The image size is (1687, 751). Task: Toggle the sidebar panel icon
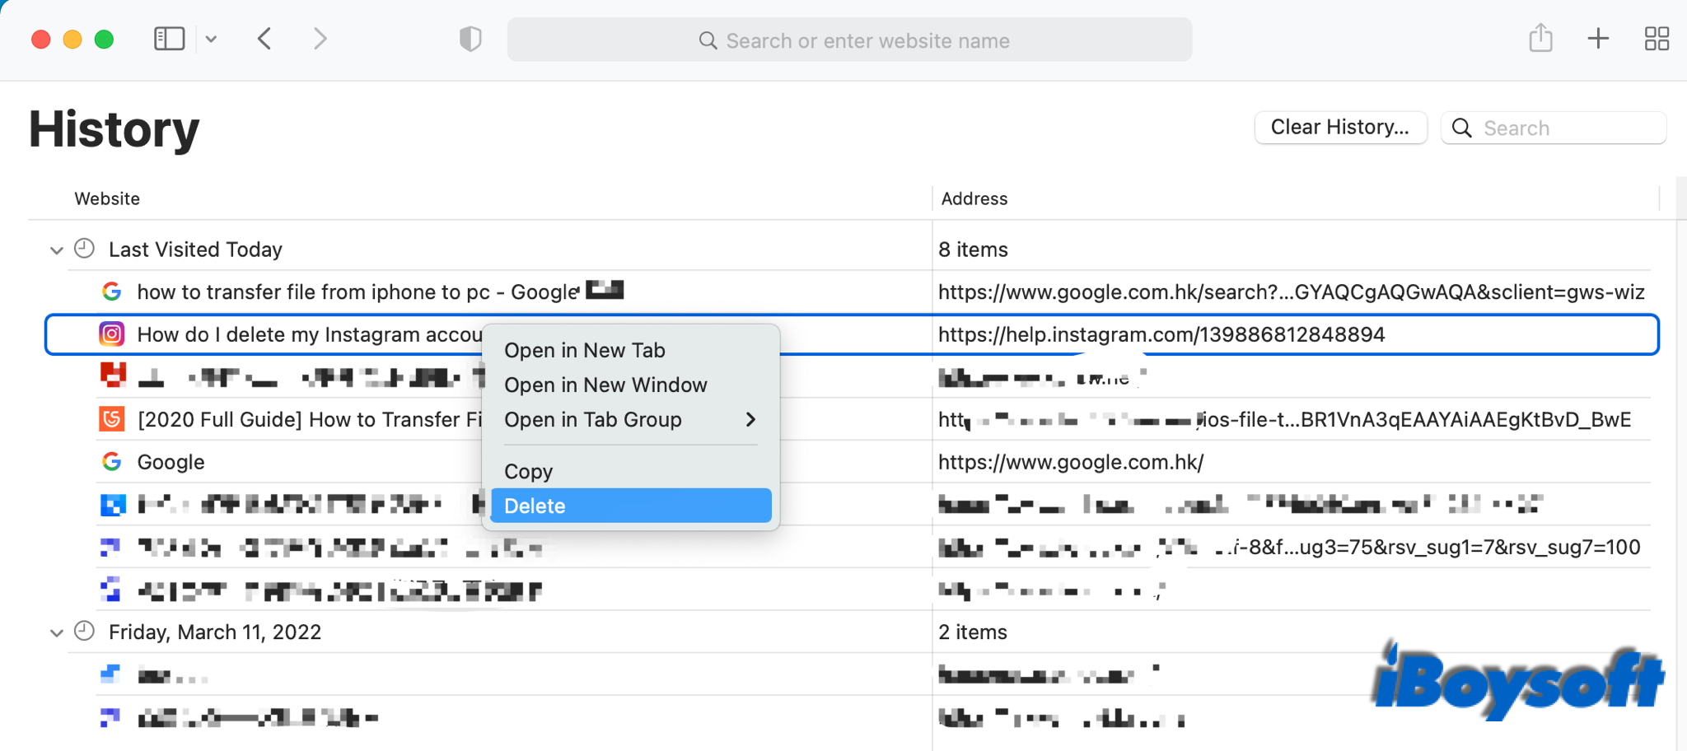click(x=169, y=39)
